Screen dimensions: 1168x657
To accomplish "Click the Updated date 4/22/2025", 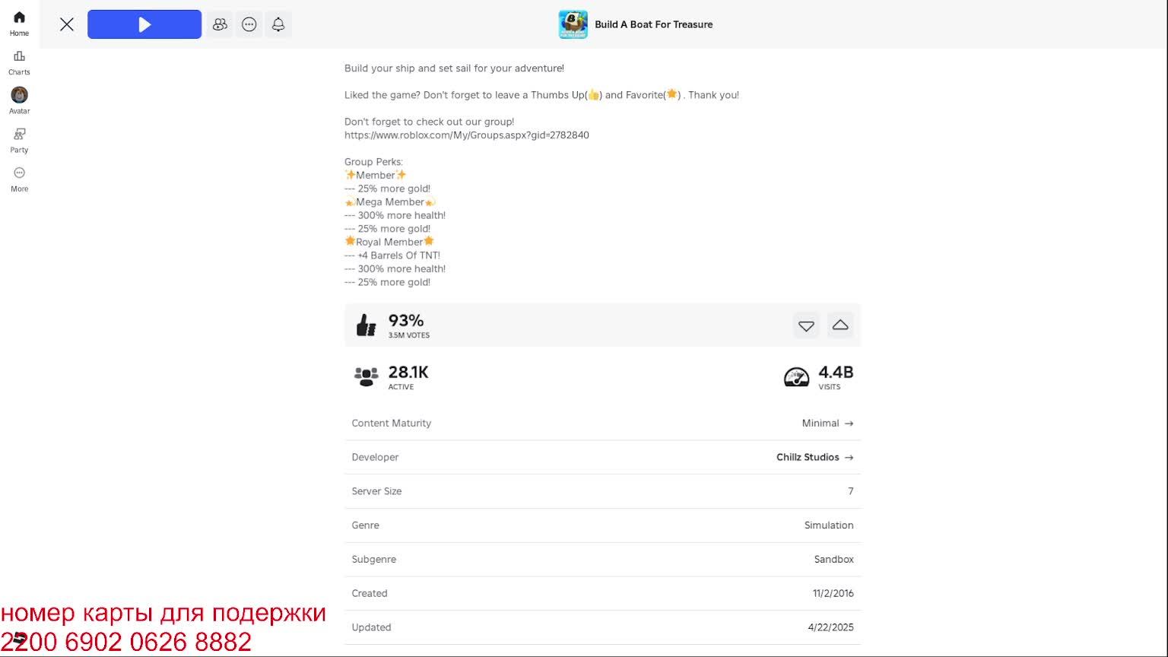I will pyautogui.click(x=830, y=627).
